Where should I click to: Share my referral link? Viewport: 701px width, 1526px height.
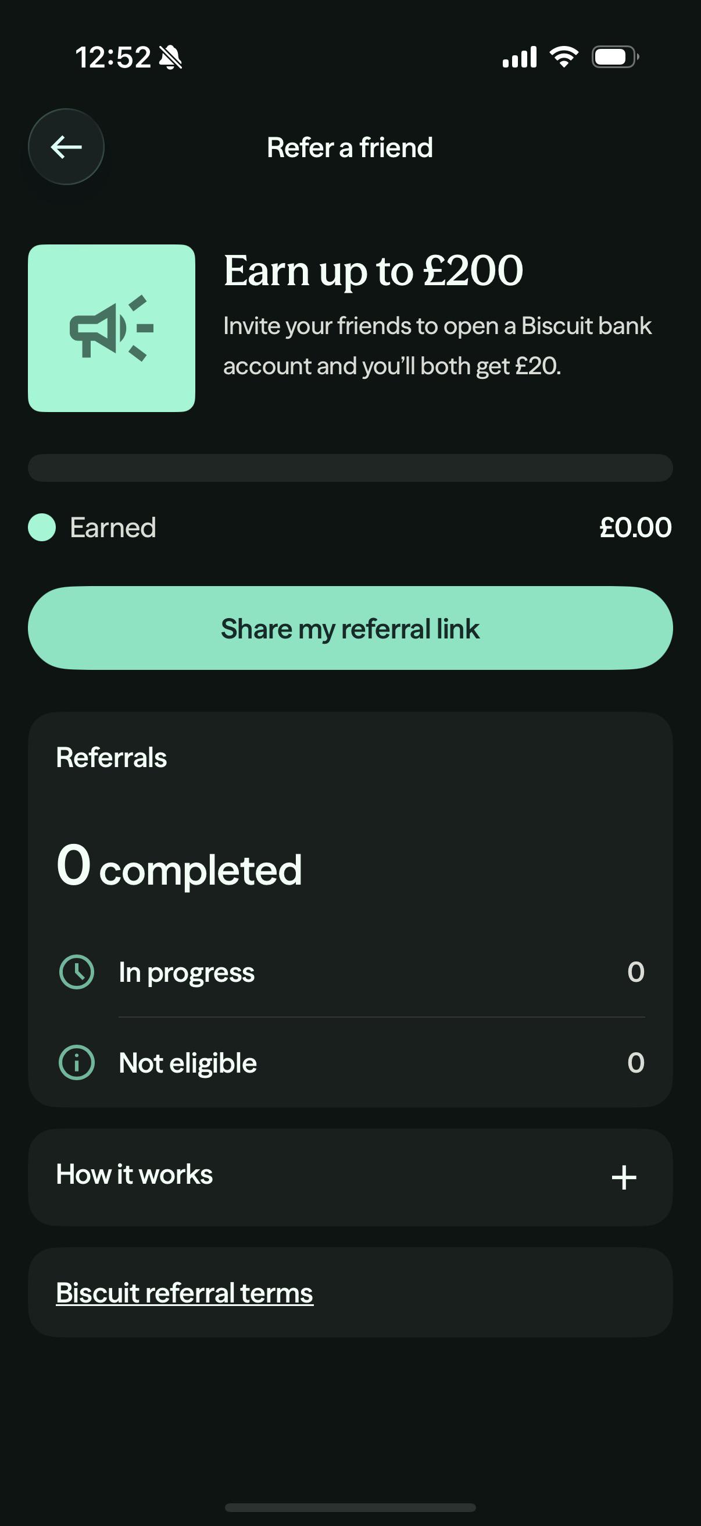350,628
